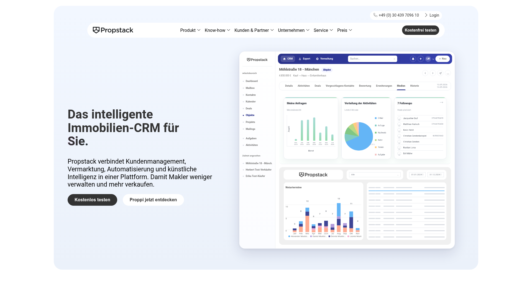The width and height of the screenshot is (532, 299).
Task: Open the Service dropdown menu
Action: (323, 30)
